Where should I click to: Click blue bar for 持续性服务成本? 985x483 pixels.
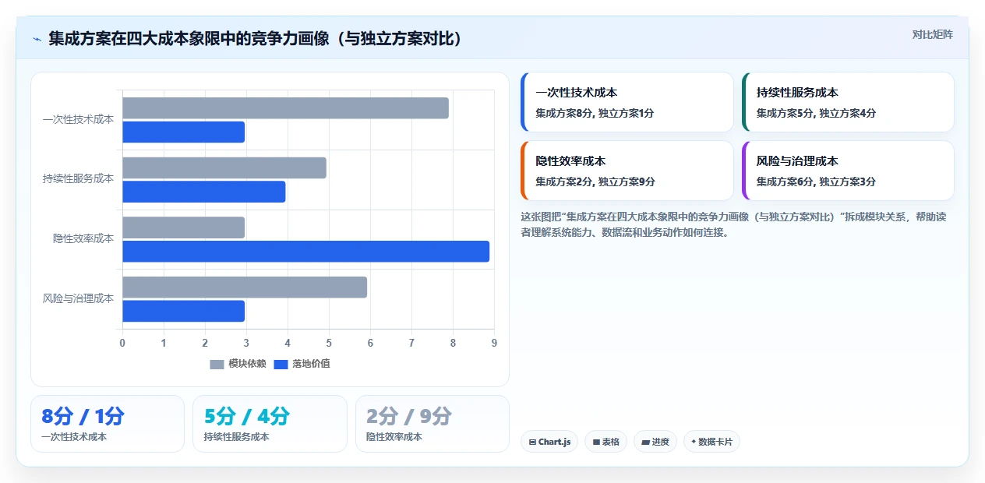[204, 192]
